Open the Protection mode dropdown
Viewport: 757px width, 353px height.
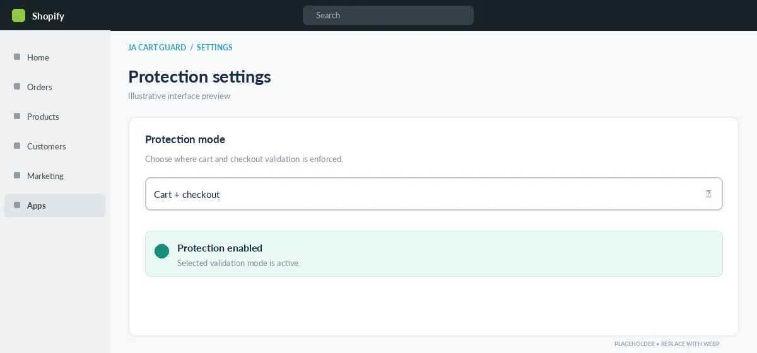tap(434, 194)
